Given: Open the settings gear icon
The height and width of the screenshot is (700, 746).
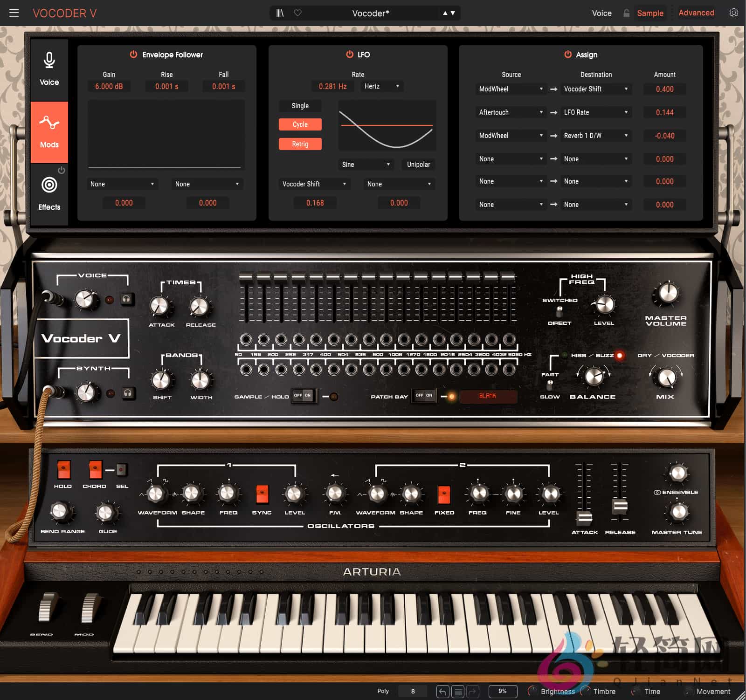Looking at the screenshot, I should point(733,13).
